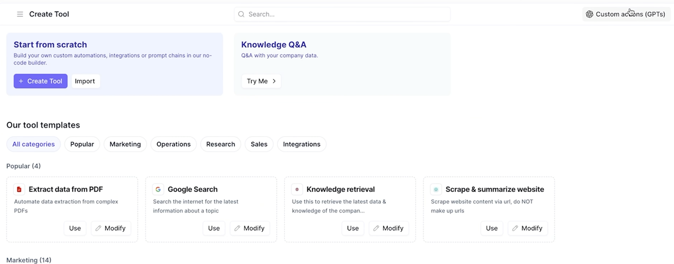Filter templates by Popular
This screenshot has width=674, height=264.
(82, 144)
